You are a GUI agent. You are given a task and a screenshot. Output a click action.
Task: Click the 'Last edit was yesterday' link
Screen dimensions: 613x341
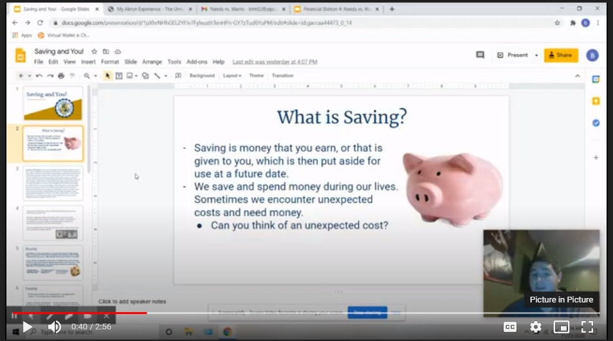point(275,62)
